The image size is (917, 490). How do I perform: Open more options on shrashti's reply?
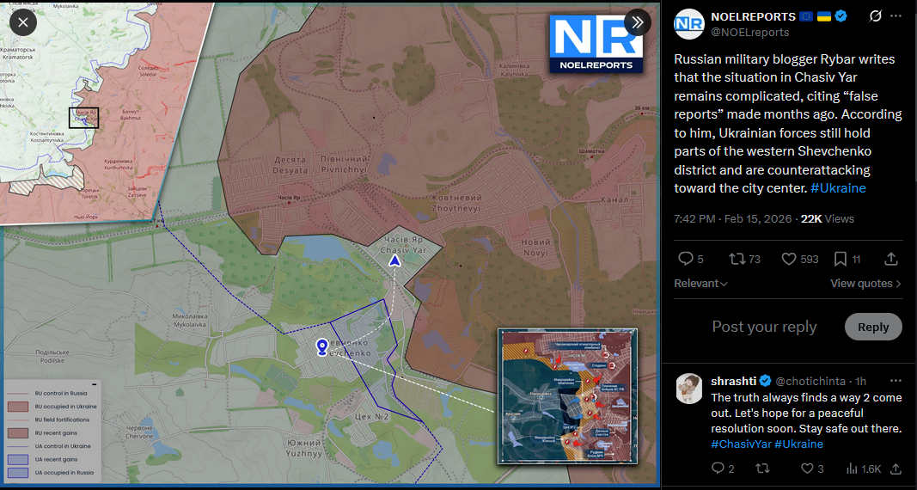(896, 381)
